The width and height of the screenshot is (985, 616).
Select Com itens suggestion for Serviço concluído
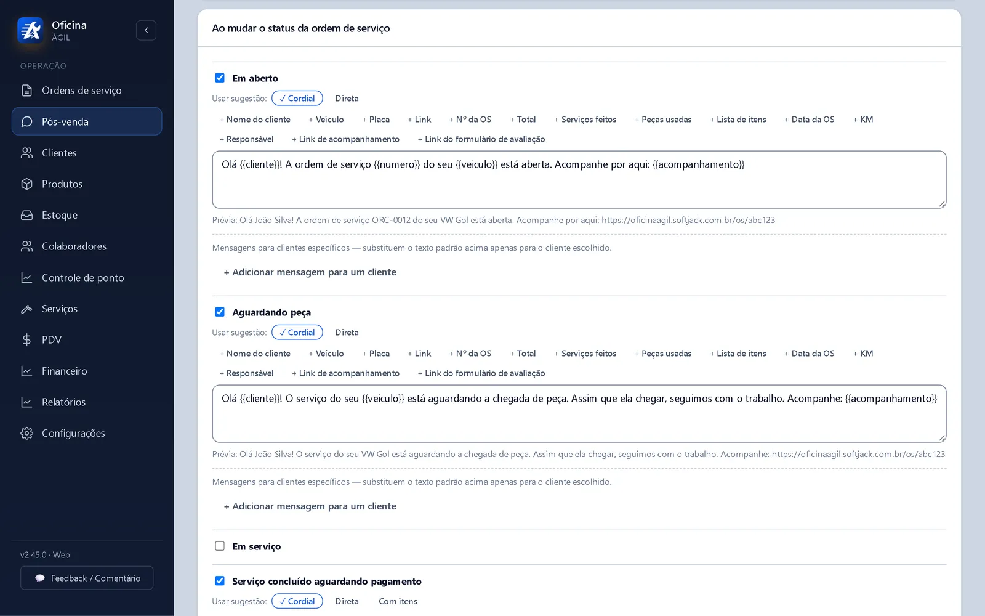[x=398, y=601]
